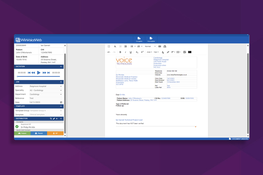Toggle fullscreen editor mode
The width and height of the screenshot is (263, 175).
pyautogui.click(x=109, y=46)
